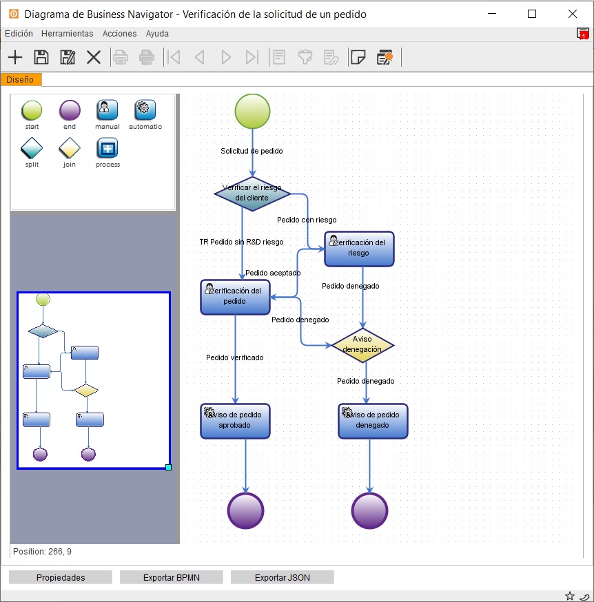
Task: Select the Aviso denegación diamond node
Action: coord(362,344)
